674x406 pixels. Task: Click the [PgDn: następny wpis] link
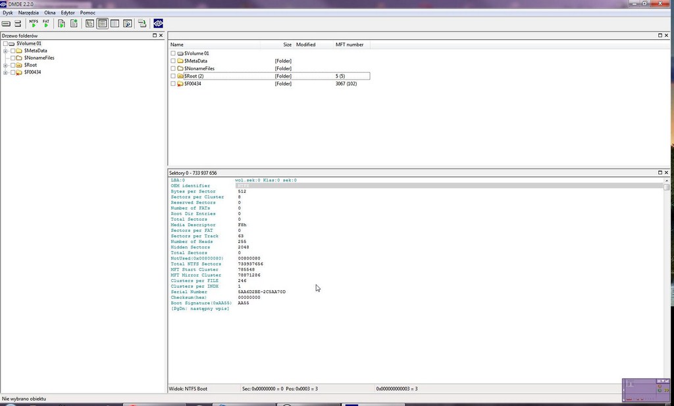(200, 309)
